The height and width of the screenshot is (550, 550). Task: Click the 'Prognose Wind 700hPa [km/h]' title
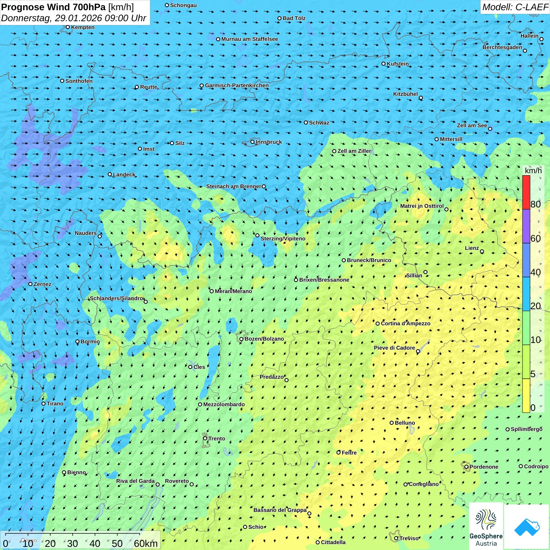(x=68, y=7)
